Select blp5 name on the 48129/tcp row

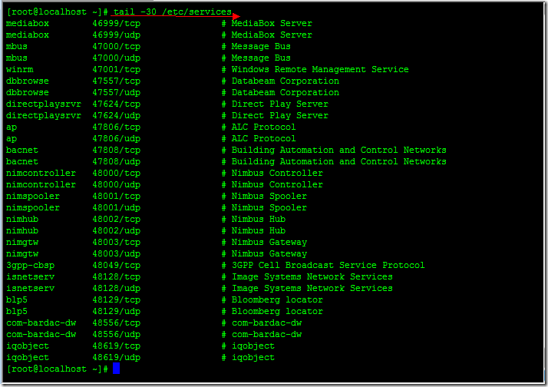click(17, 300)
